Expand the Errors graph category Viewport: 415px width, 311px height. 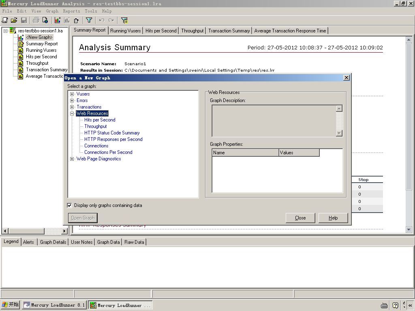72,100
